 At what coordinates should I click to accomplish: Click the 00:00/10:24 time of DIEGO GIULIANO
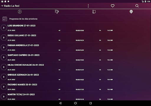pyautogui.click(x=80, y=40)
